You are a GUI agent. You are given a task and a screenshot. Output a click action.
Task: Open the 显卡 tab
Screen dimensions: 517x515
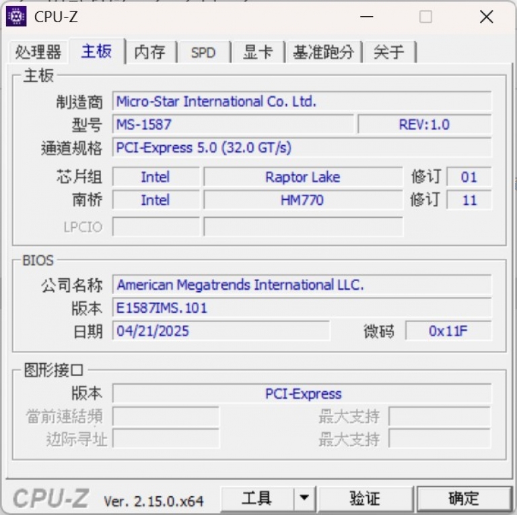point(258,52)
